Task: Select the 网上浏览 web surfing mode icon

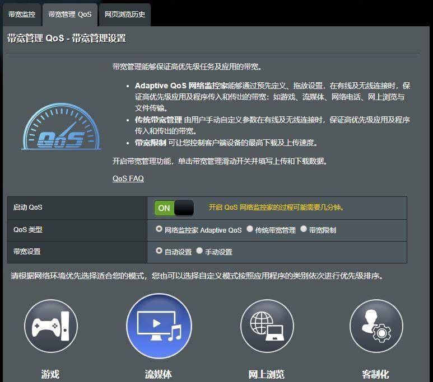Action: point(267,326)
